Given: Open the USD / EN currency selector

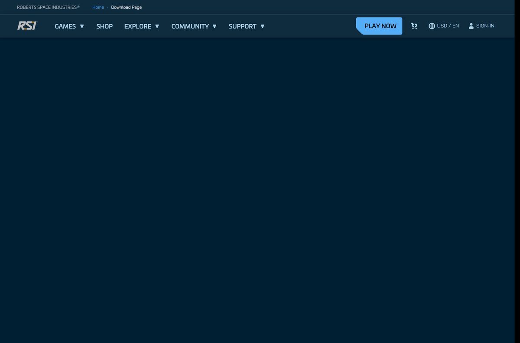Looking at the screenshot, I should click(x=448, y=26).
